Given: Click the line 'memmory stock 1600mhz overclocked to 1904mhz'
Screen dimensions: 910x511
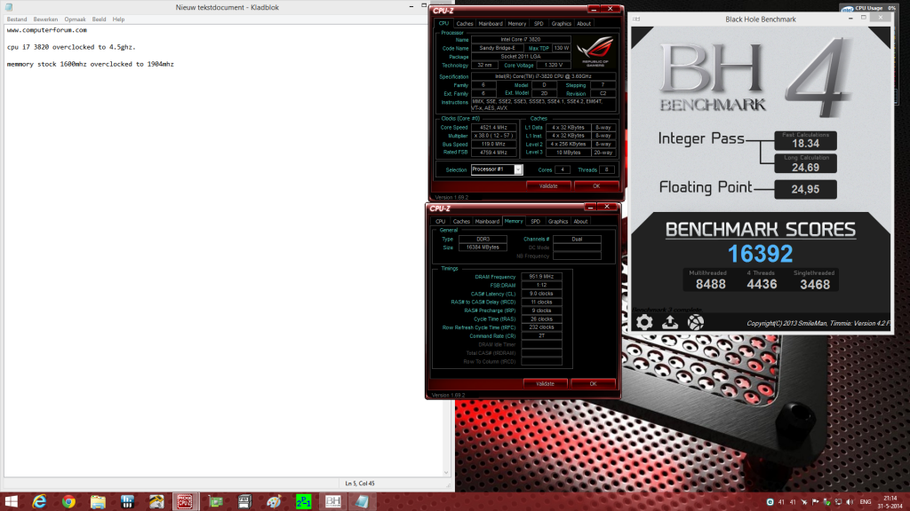Looking at the screenshot, I should (x=90, y=64).
